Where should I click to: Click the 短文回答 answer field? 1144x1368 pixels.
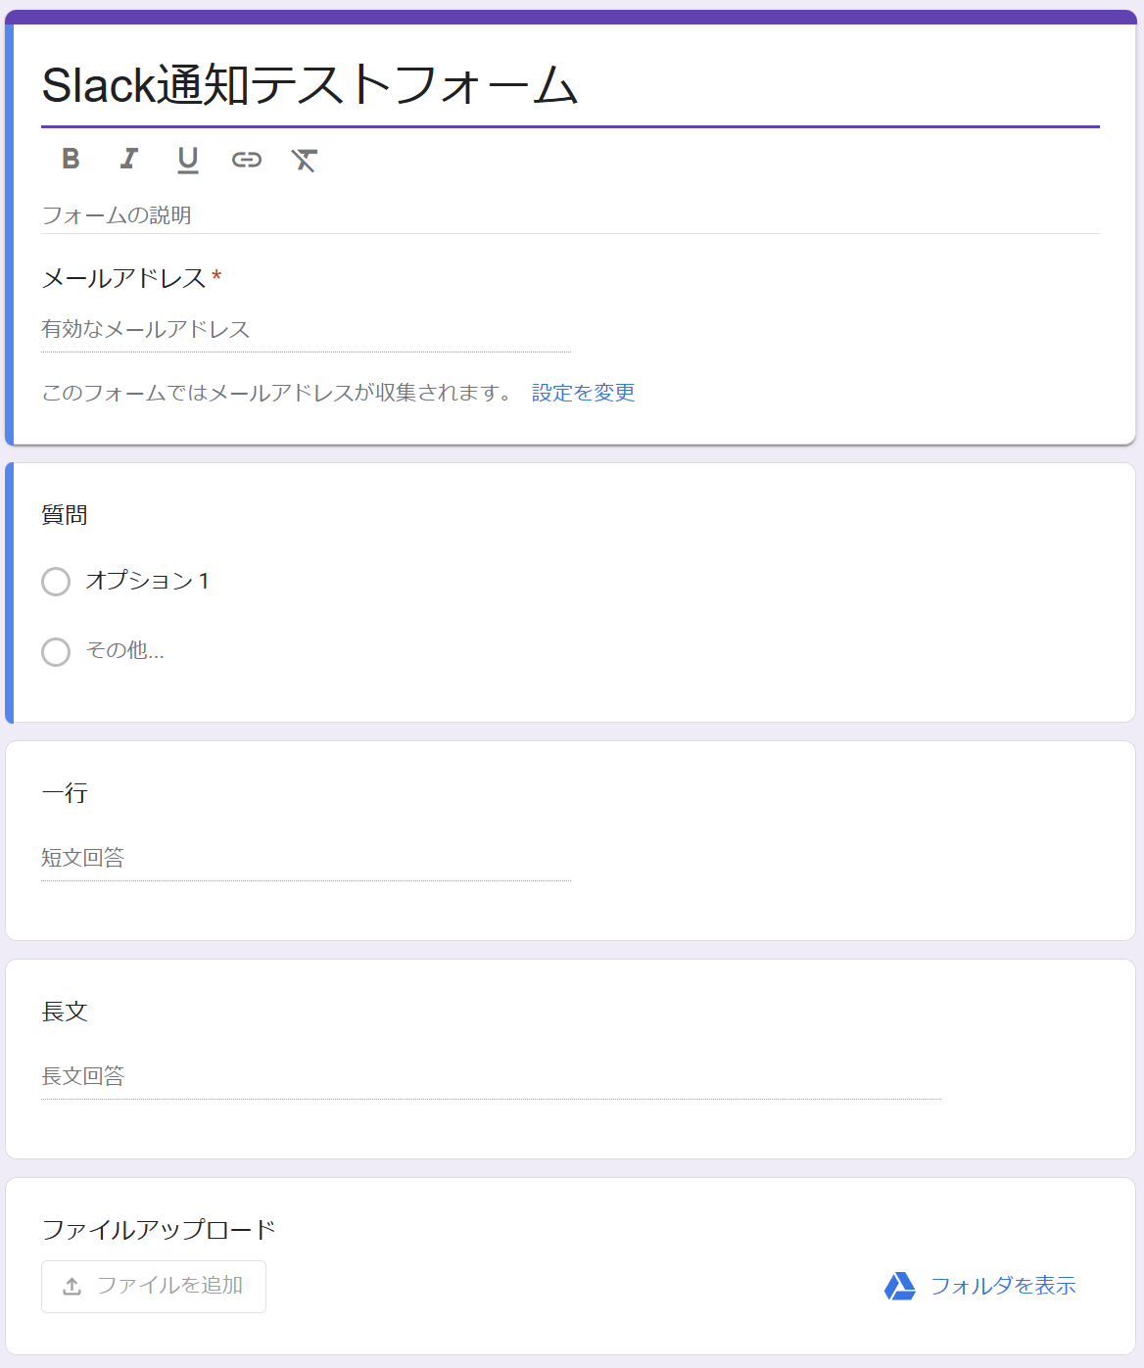(306, 859)
